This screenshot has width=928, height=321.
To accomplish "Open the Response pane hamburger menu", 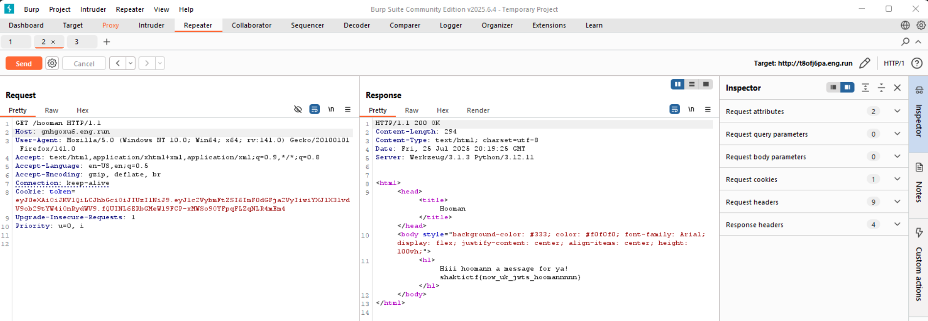I will (x=708, y=109).
